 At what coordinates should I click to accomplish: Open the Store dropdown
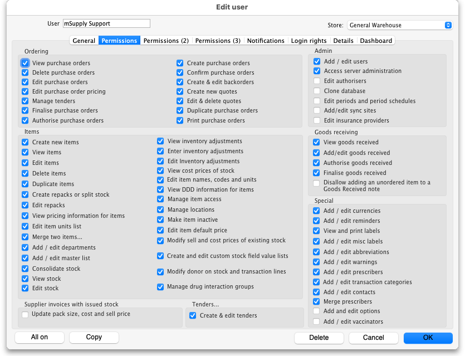[x=399, y=25]
